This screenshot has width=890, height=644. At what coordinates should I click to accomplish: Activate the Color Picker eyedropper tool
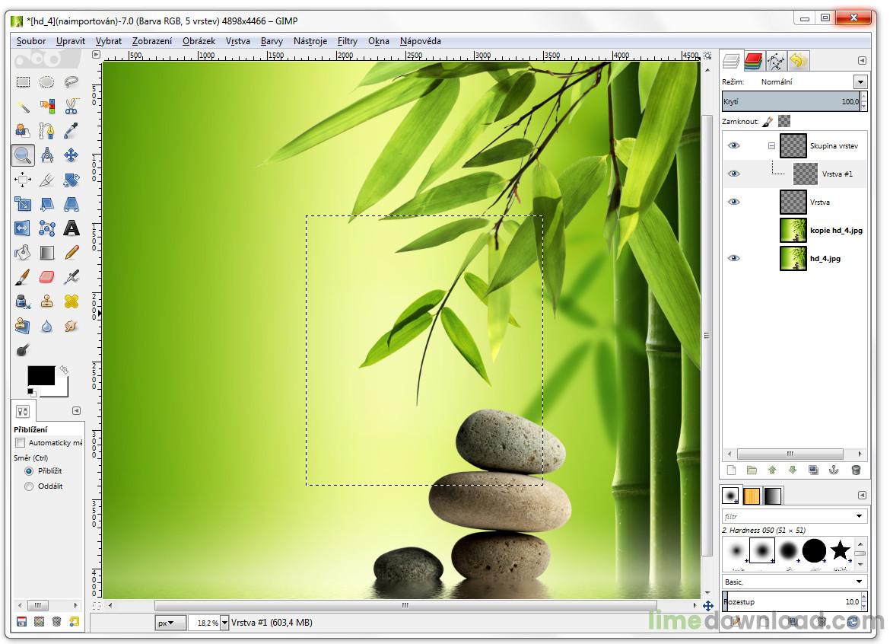(72, 131)
